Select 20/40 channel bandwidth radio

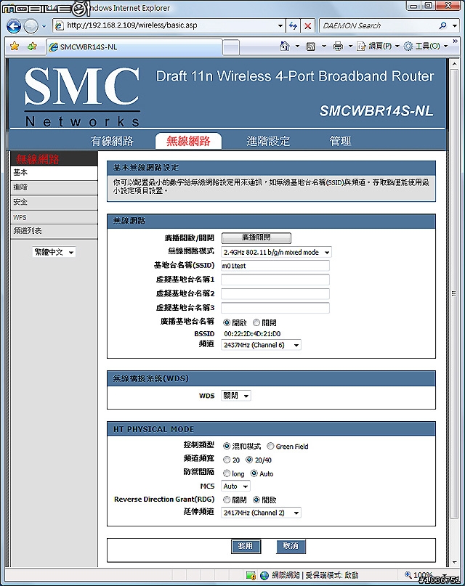click(249, 460)
